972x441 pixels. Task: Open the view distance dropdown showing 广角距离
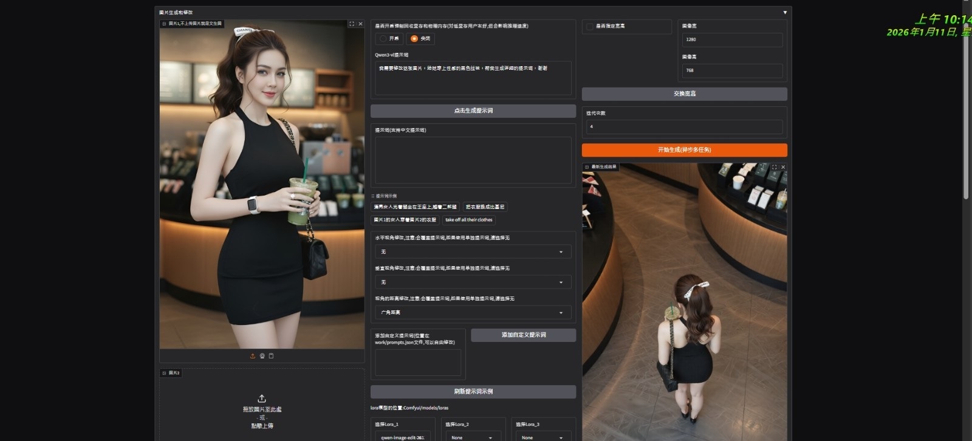(473, 312)
